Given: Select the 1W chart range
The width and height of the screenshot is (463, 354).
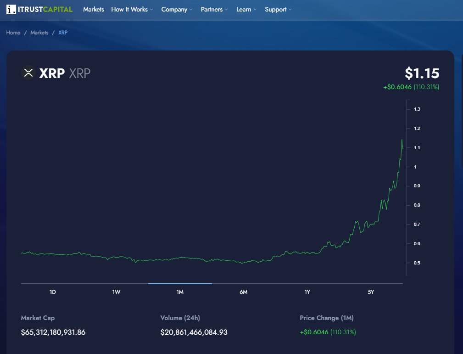Looking at the screenshot, I should pos(117,292).
